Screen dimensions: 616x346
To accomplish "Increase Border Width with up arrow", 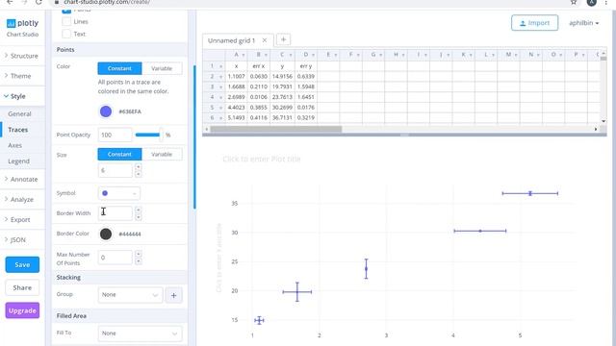I will click(139, 210).
